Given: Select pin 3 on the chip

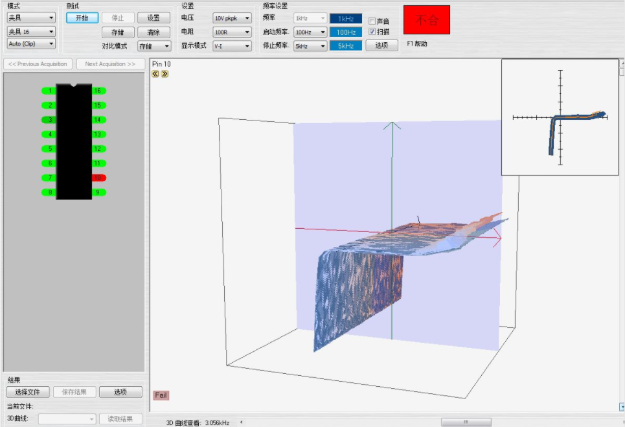Looking at the screenshot, I should point(49,120).
